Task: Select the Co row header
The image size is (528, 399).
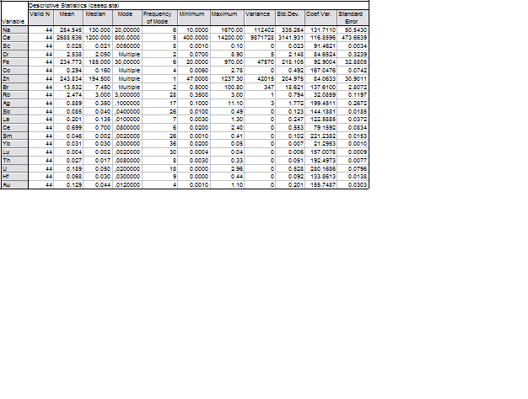Action: pos(14,70)
